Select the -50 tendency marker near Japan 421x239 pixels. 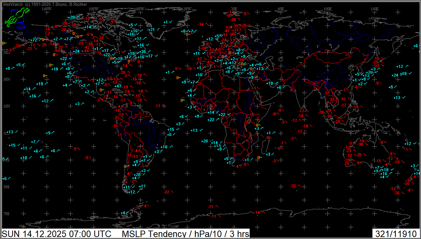point(376,66)
